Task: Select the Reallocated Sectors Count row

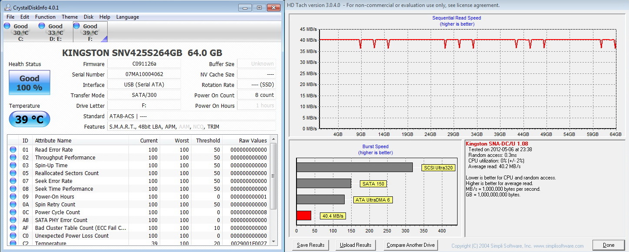Action: point(138,173)
